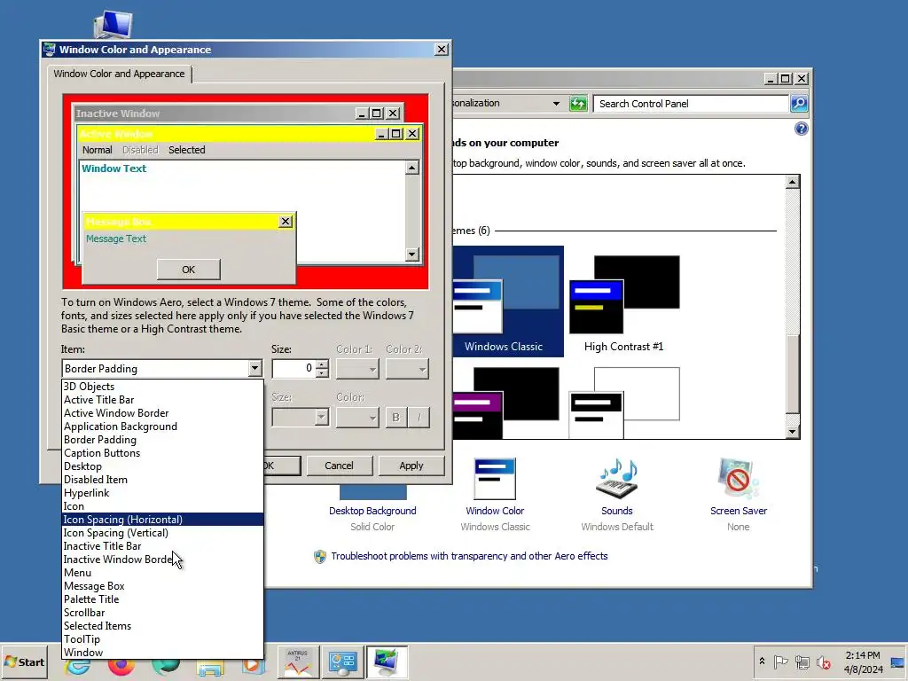
Task: Select Scrollbar in the item list
Action: [163, 613]
